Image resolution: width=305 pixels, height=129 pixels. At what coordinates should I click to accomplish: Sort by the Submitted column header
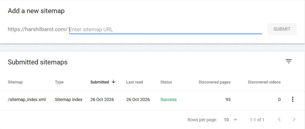point(99,82)
